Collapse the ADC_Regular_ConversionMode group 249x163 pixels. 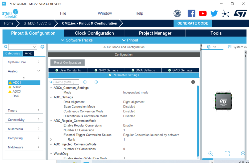point(51,121)
